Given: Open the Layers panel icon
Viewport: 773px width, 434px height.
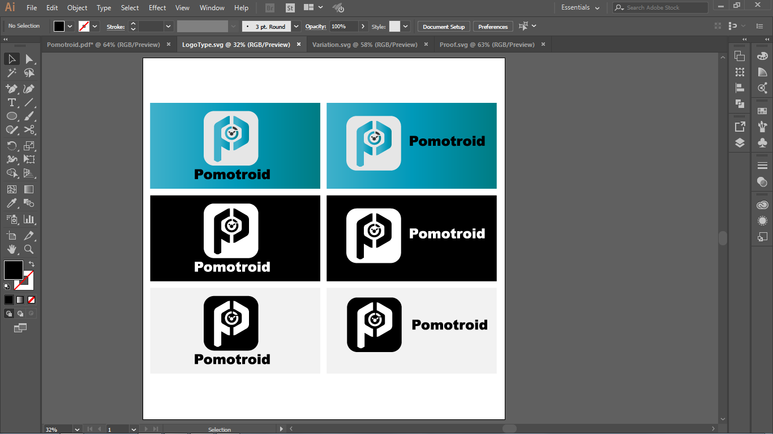Looking at the screenshot, I should pyautogui.click(x=740, y=143).
